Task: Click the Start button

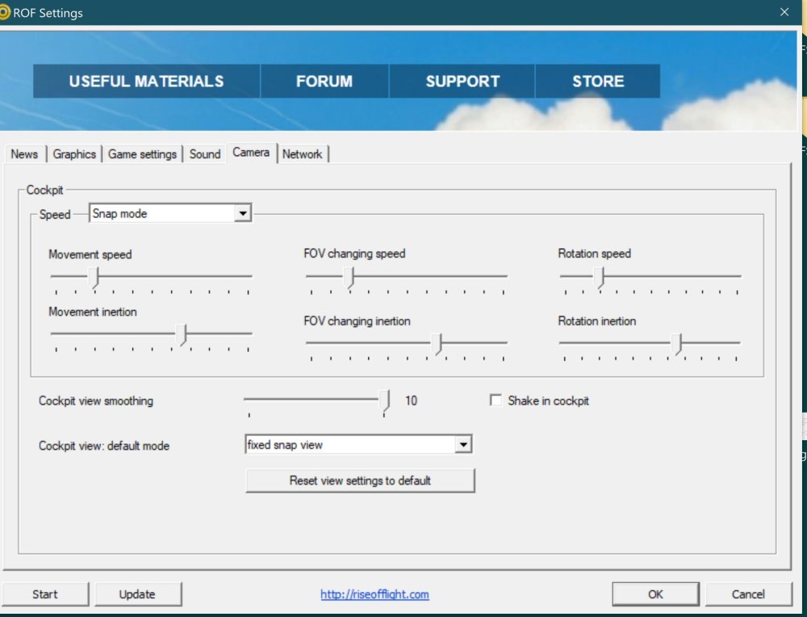Action: [x=46, y=594]
